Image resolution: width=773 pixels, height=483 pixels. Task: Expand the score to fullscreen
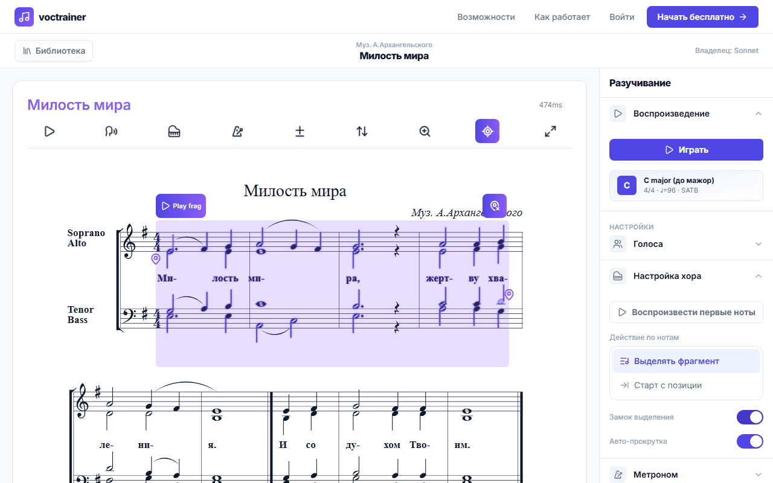click(x=550, y=131)
